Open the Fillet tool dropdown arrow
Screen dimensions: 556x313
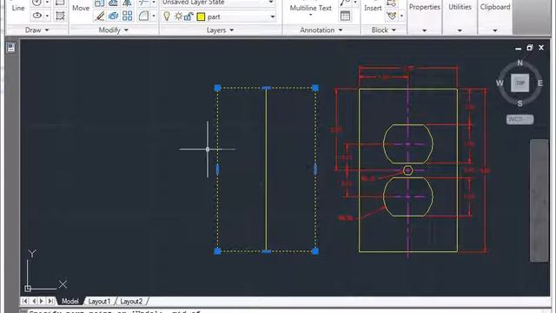pyautogui.click(x=154, y=16)
